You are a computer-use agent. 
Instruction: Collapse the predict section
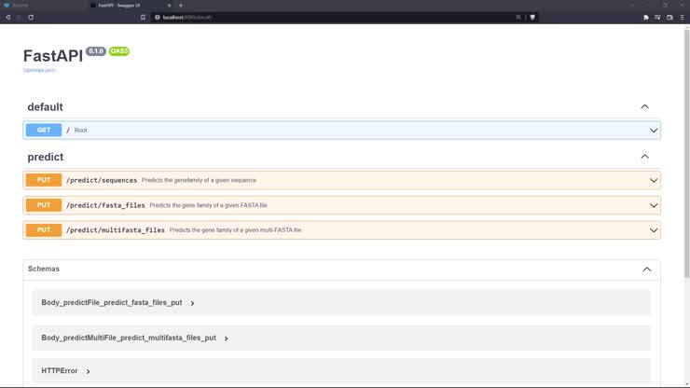(x=644, y=157)
